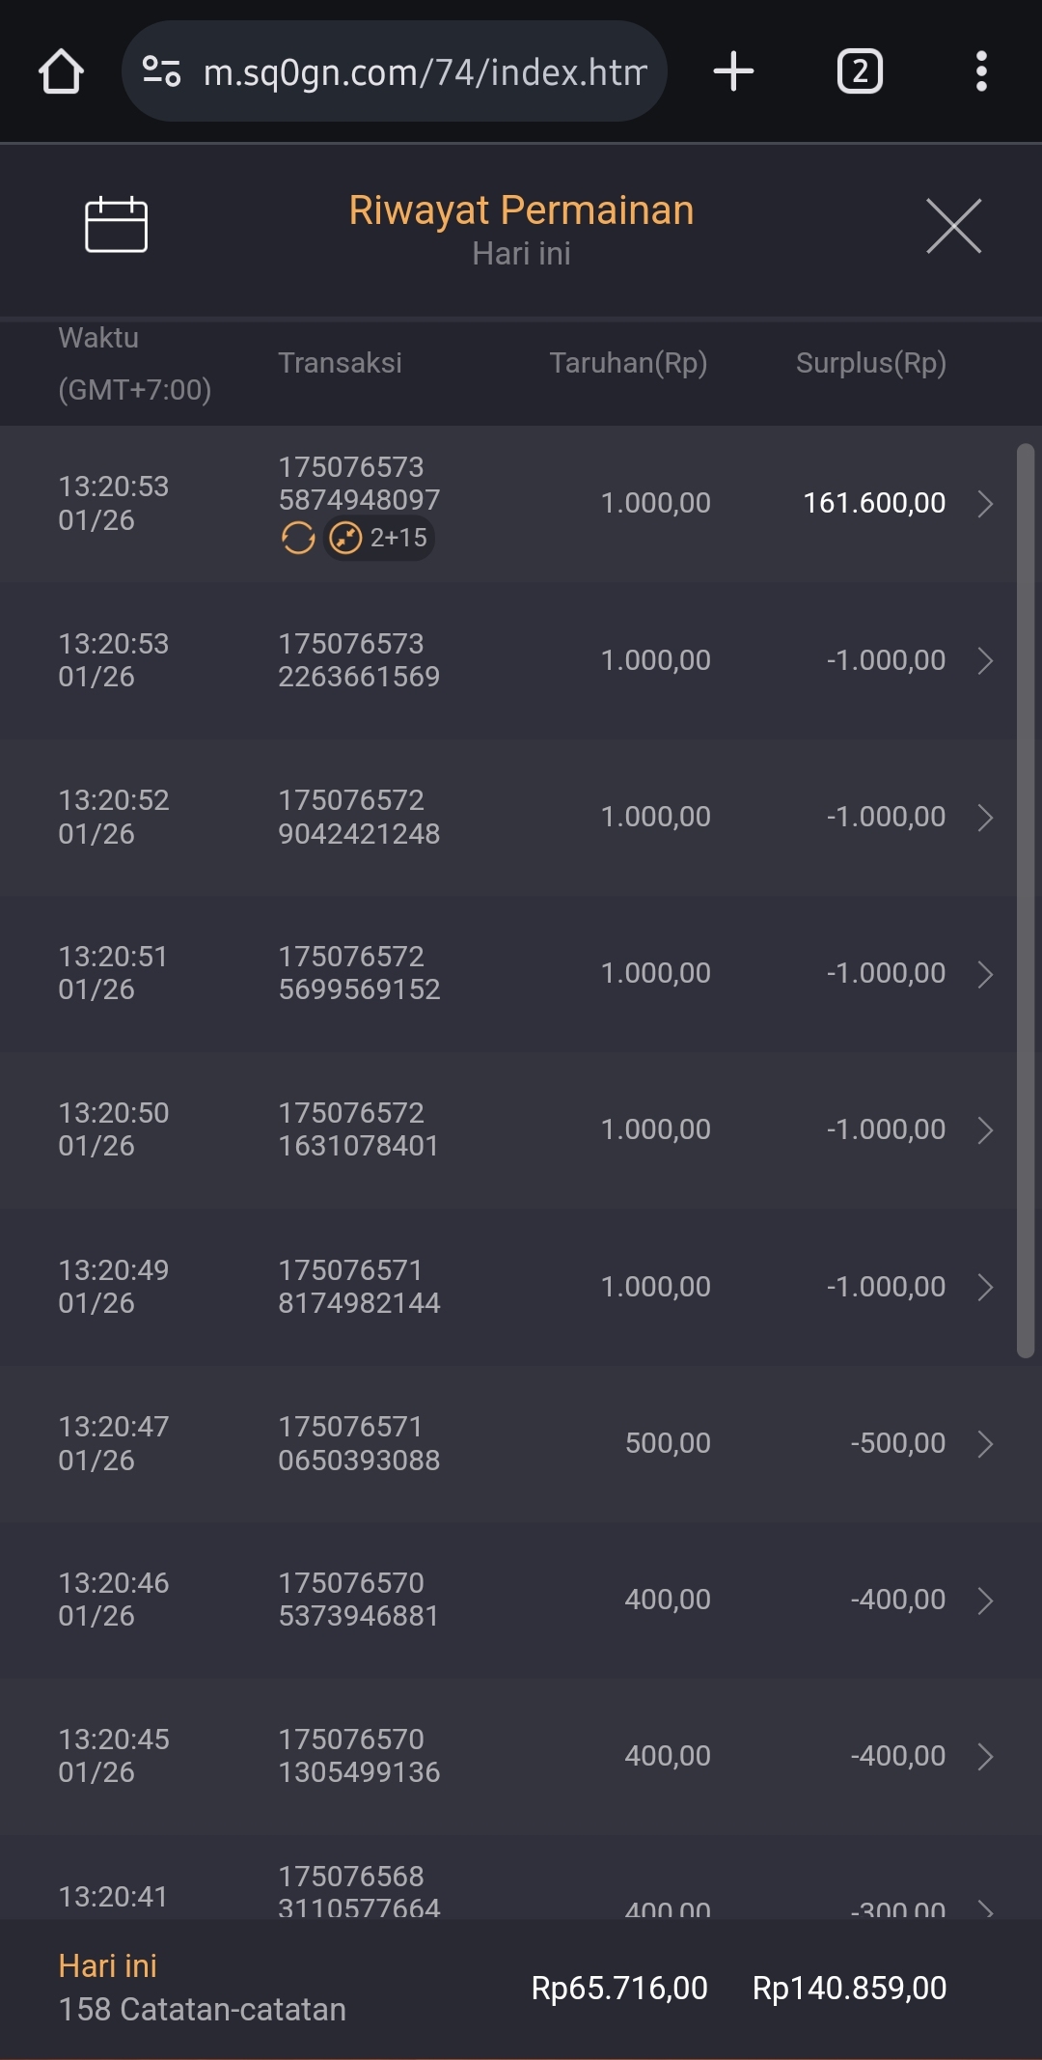Tap the 2+15 scatter badge

point(379,538)
